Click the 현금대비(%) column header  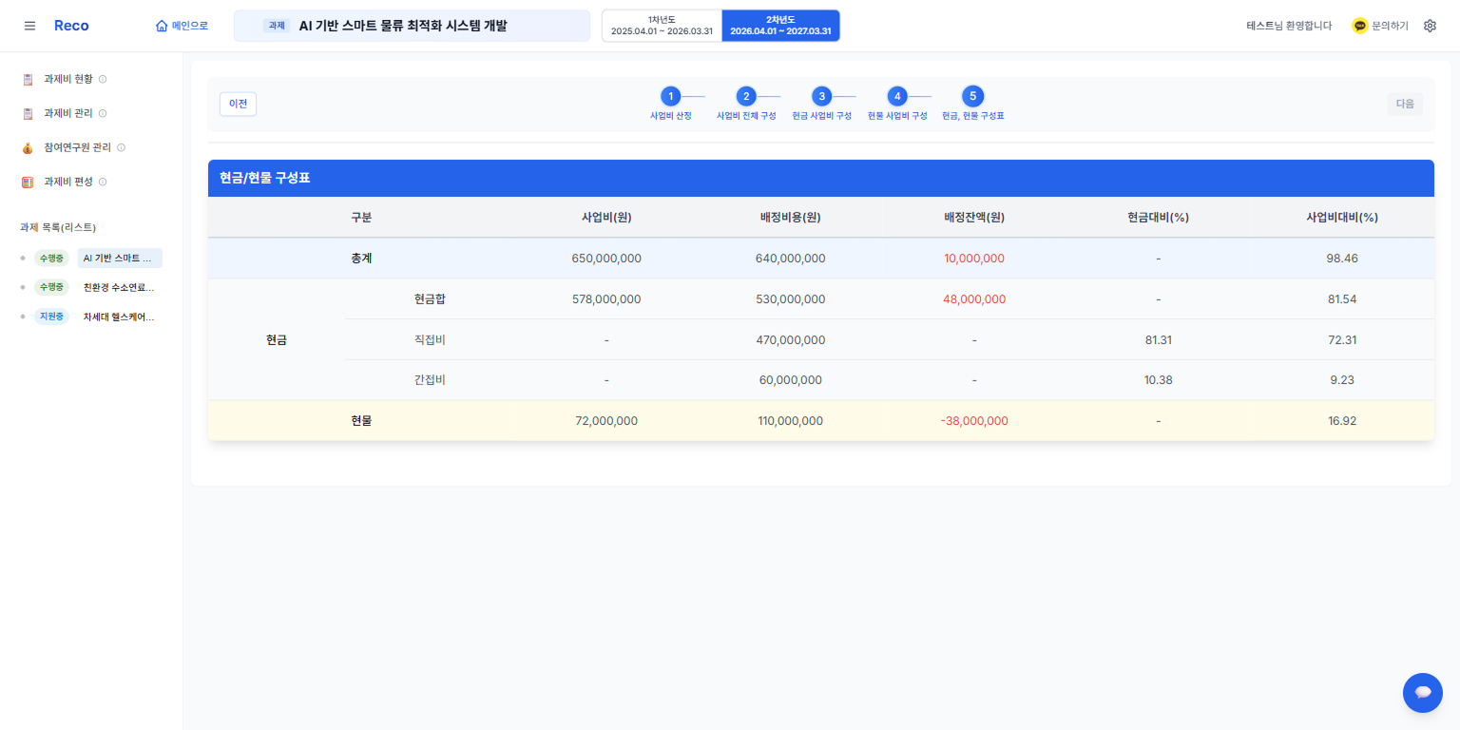1158,218
